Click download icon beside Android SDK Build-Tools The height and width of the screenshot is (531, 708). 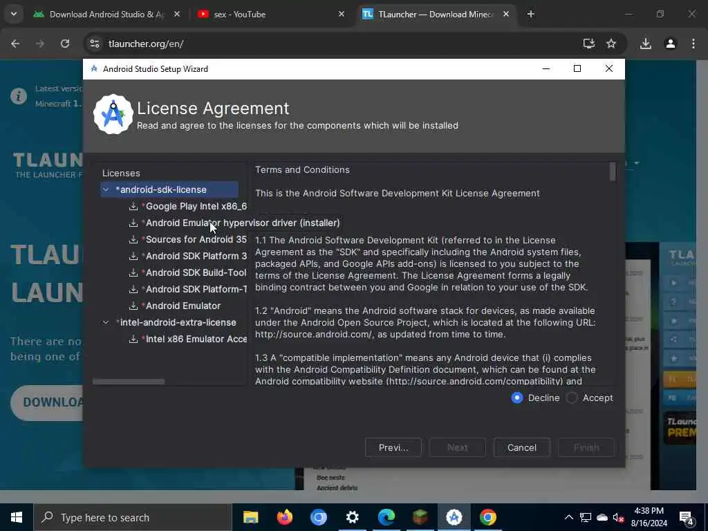(x=133, y=272)
